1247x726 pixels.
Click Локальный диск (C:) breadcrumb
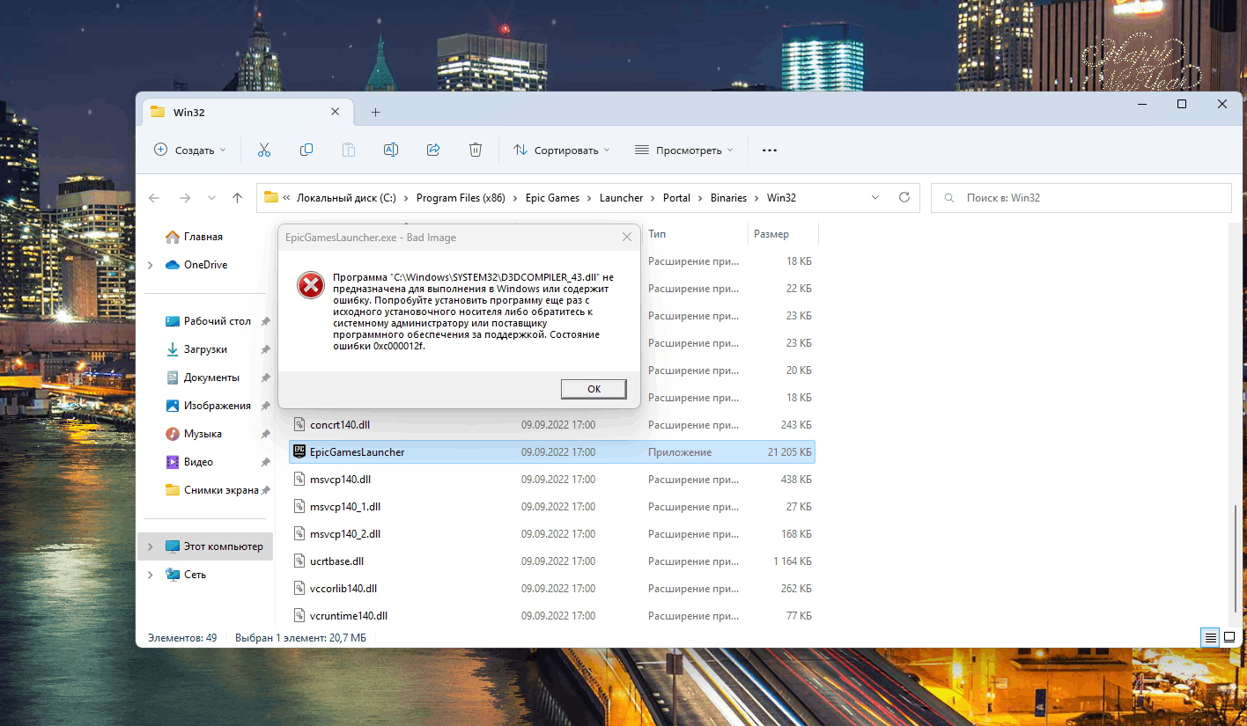coord(346,198)
